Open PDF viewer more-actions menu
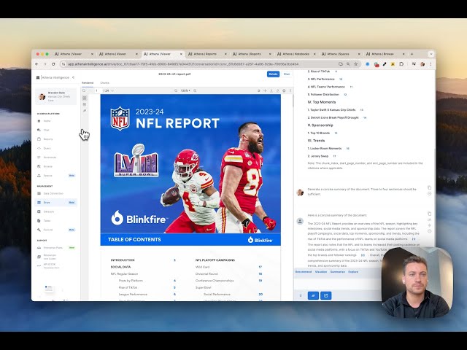Screen dimensions: 467x350 pos(290,90)
